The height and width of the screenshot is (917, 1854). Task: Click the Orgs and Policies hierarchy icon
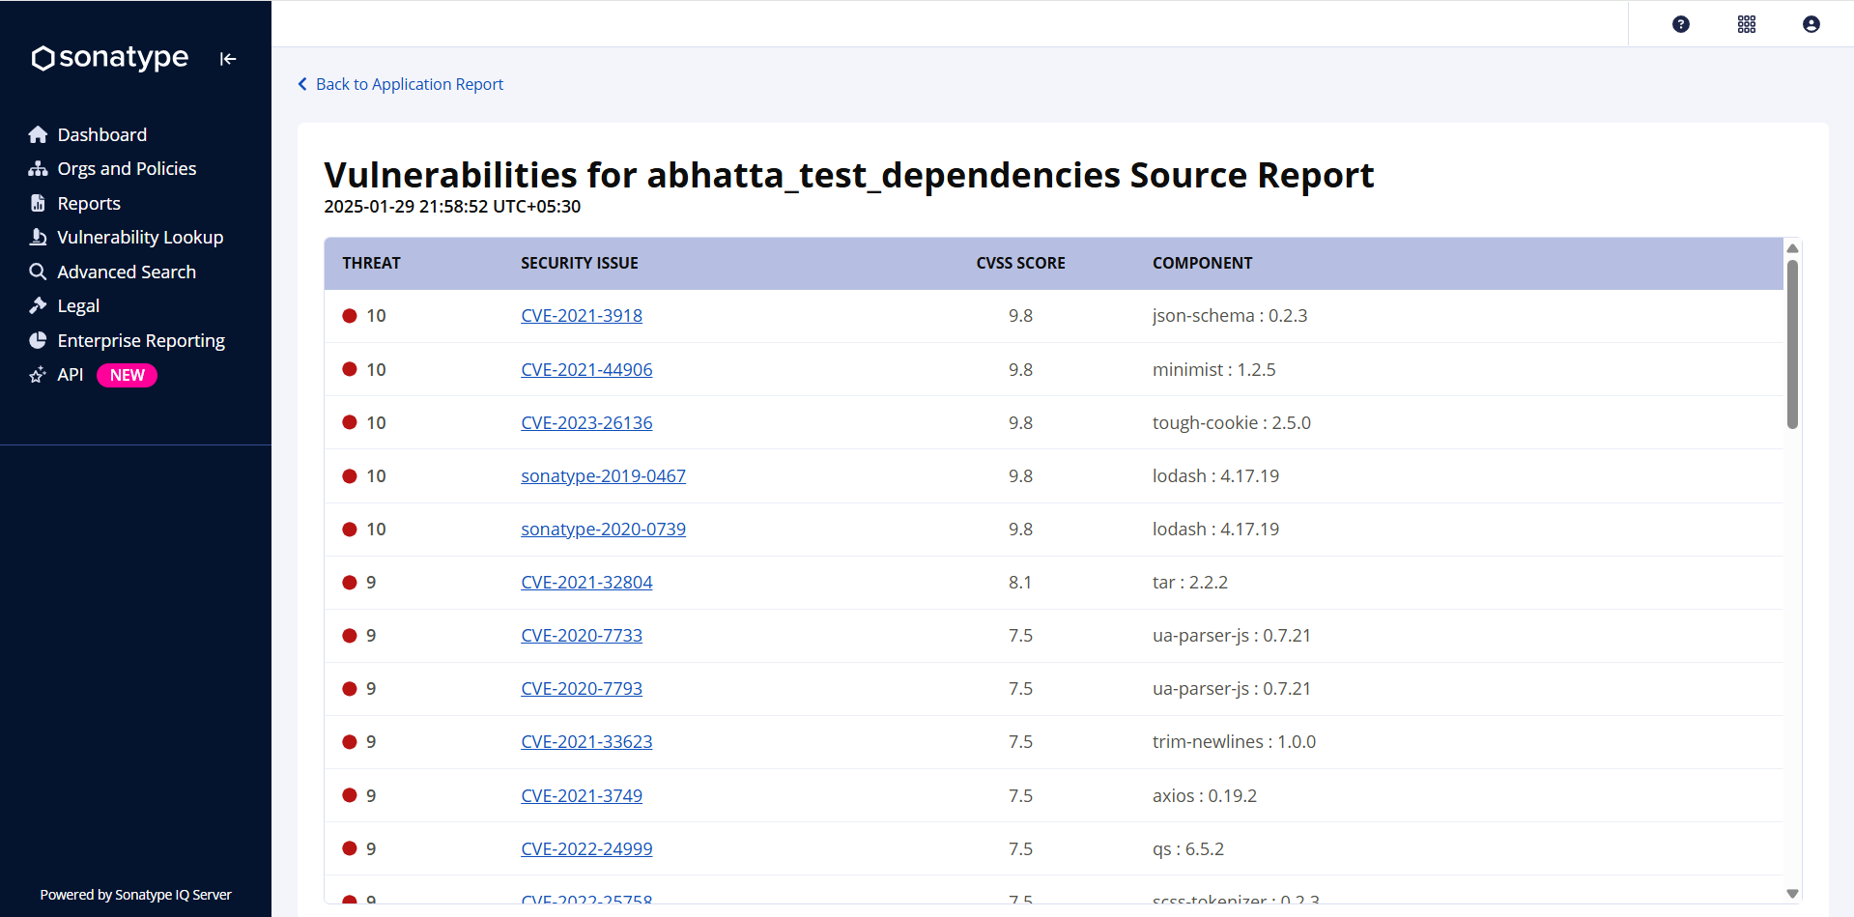(38, 169)
